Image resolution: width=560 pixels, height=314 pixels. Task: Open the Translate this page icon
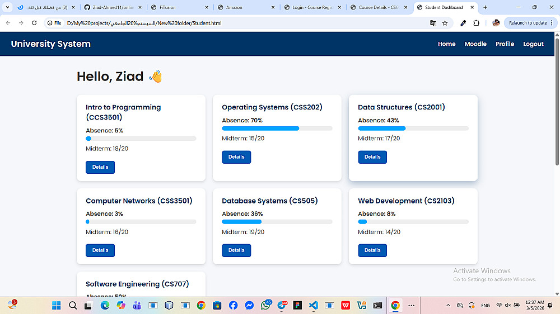coord(433,23)
